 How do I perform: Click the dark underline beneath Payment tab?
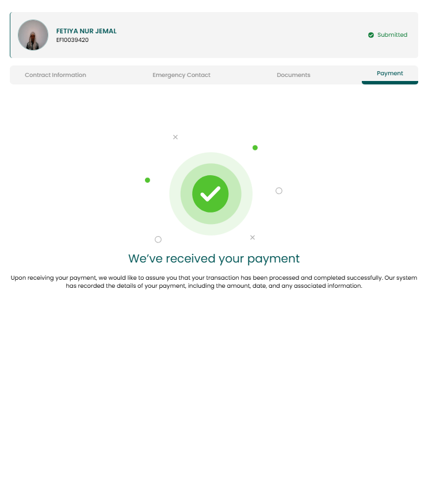[389, 83]
